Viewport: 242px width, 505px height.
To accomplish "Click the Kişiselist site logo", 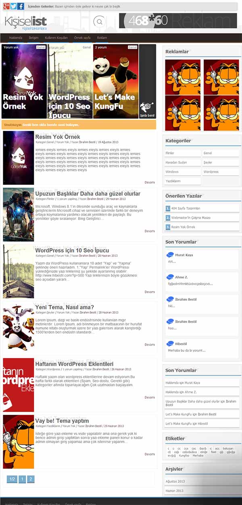I will (26, 22).
